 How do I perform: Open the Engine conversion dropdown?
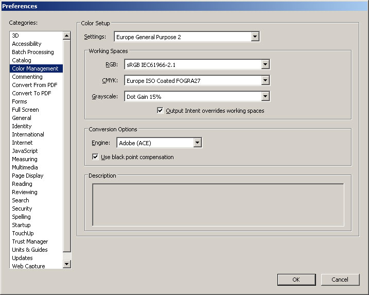click(x=160, y=143)
